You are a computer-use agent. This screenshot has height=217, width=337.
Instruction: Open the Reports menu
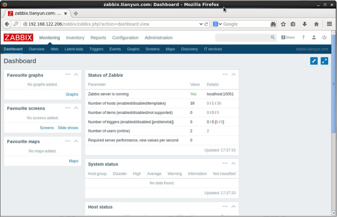pos(98,37)
